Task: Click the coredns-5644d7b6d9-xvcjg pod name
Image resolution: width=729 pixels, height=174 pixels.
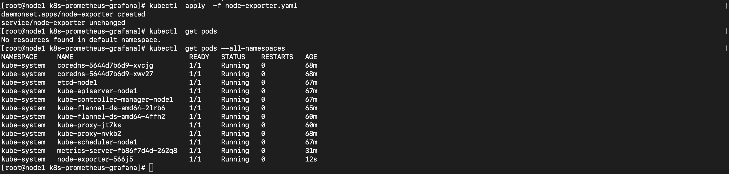Action: (105, 65)
